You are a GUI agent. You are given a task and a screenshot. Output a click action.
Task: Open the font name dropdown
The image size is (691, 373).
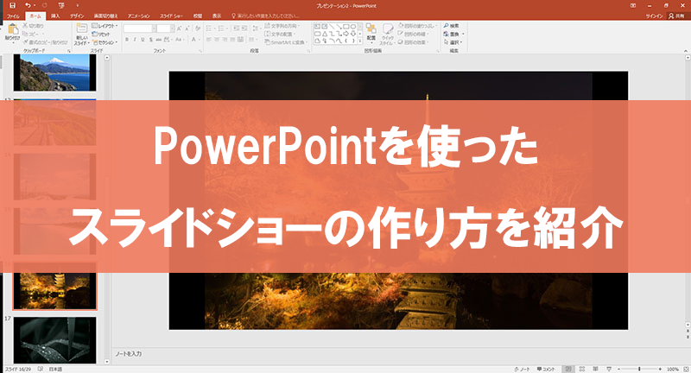[x=154, y=28]
